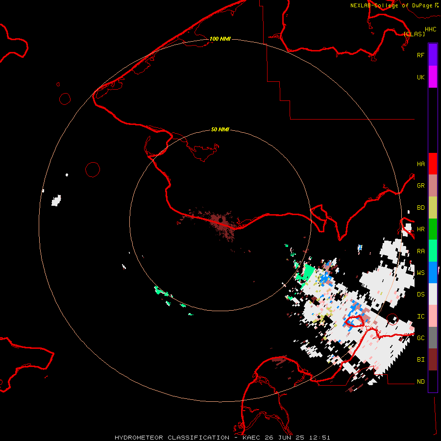Click the HR green legend swatch
441x441 pixels.
[433, 229]
